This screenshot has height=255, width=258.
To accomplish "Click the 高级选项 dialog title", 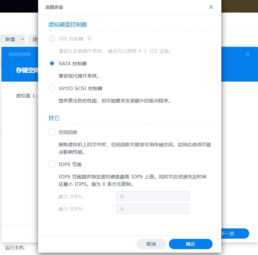I will point(54,7).
